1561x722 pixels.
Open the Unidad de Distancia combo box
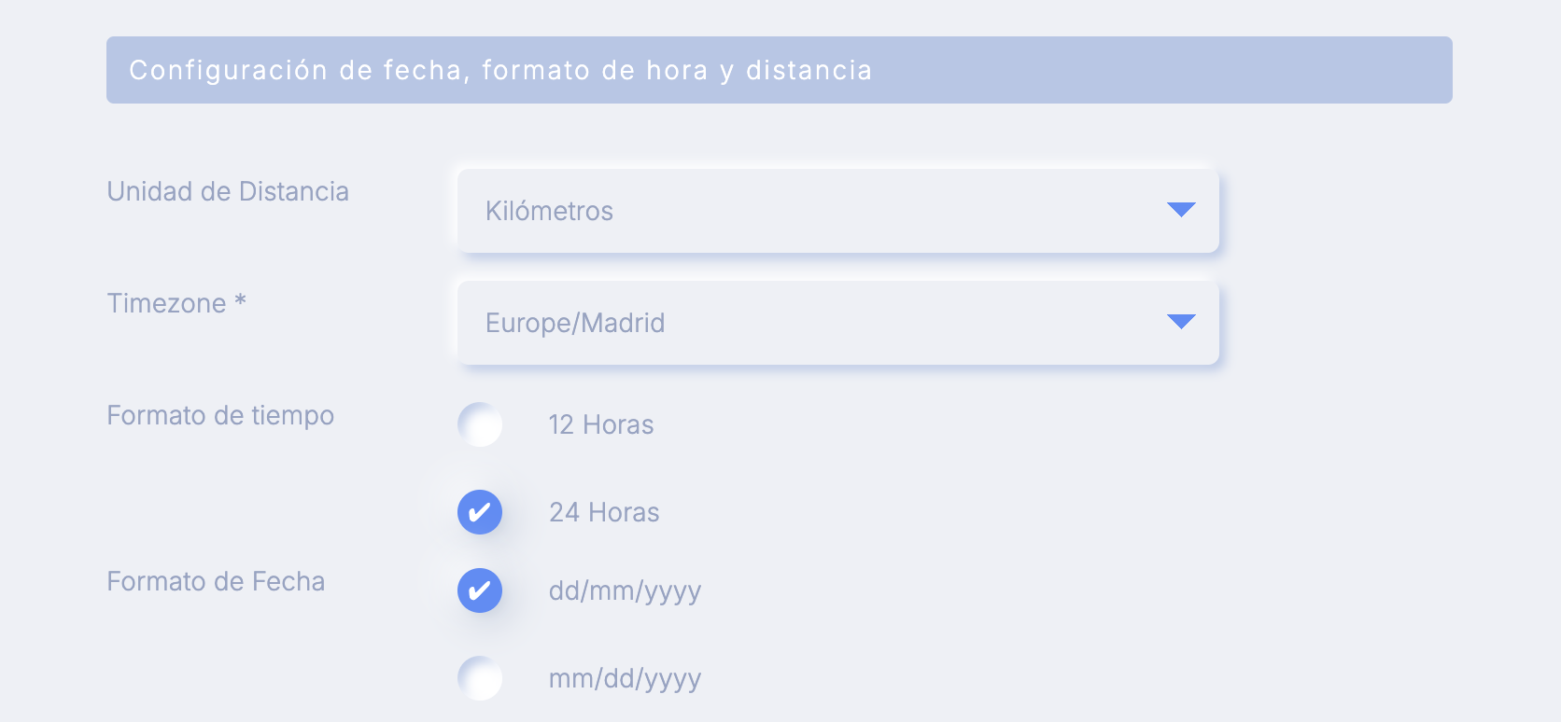pyautogui.click(x=838, y=211)
